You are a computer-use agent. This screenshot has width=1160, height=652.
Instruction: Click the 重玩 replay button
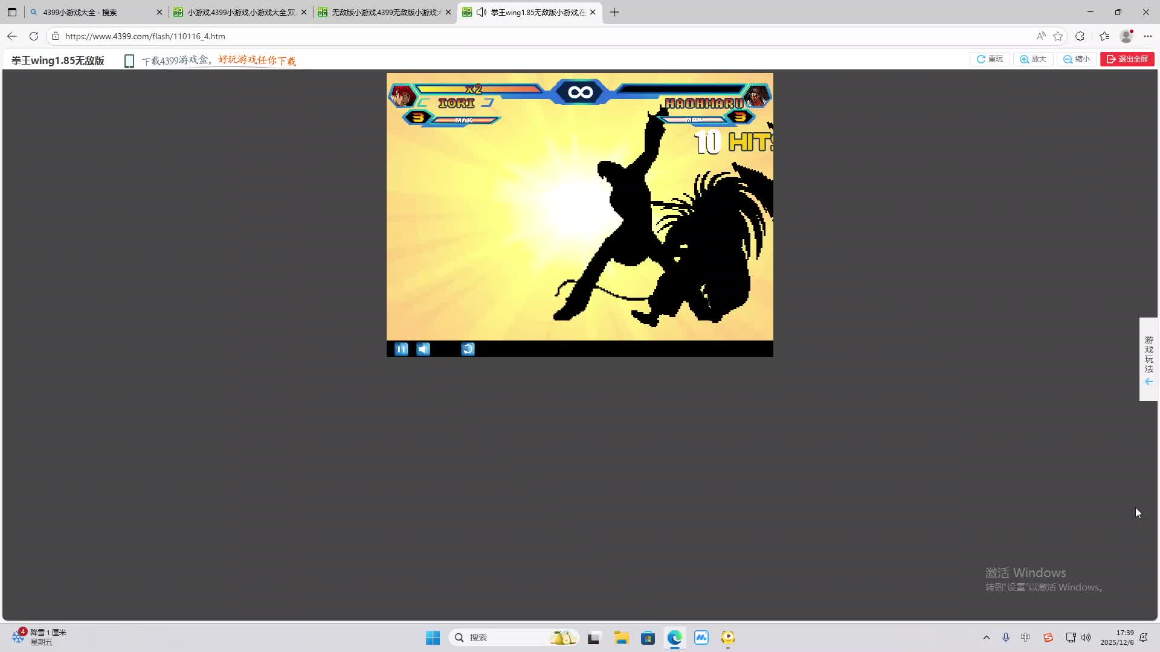point(990,59)
